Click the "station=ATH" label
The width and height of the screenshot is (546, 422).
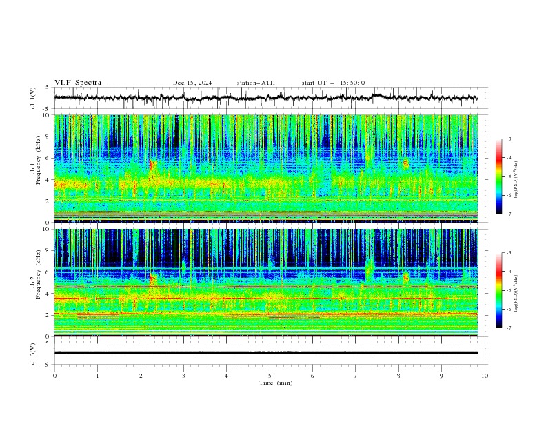256,83
